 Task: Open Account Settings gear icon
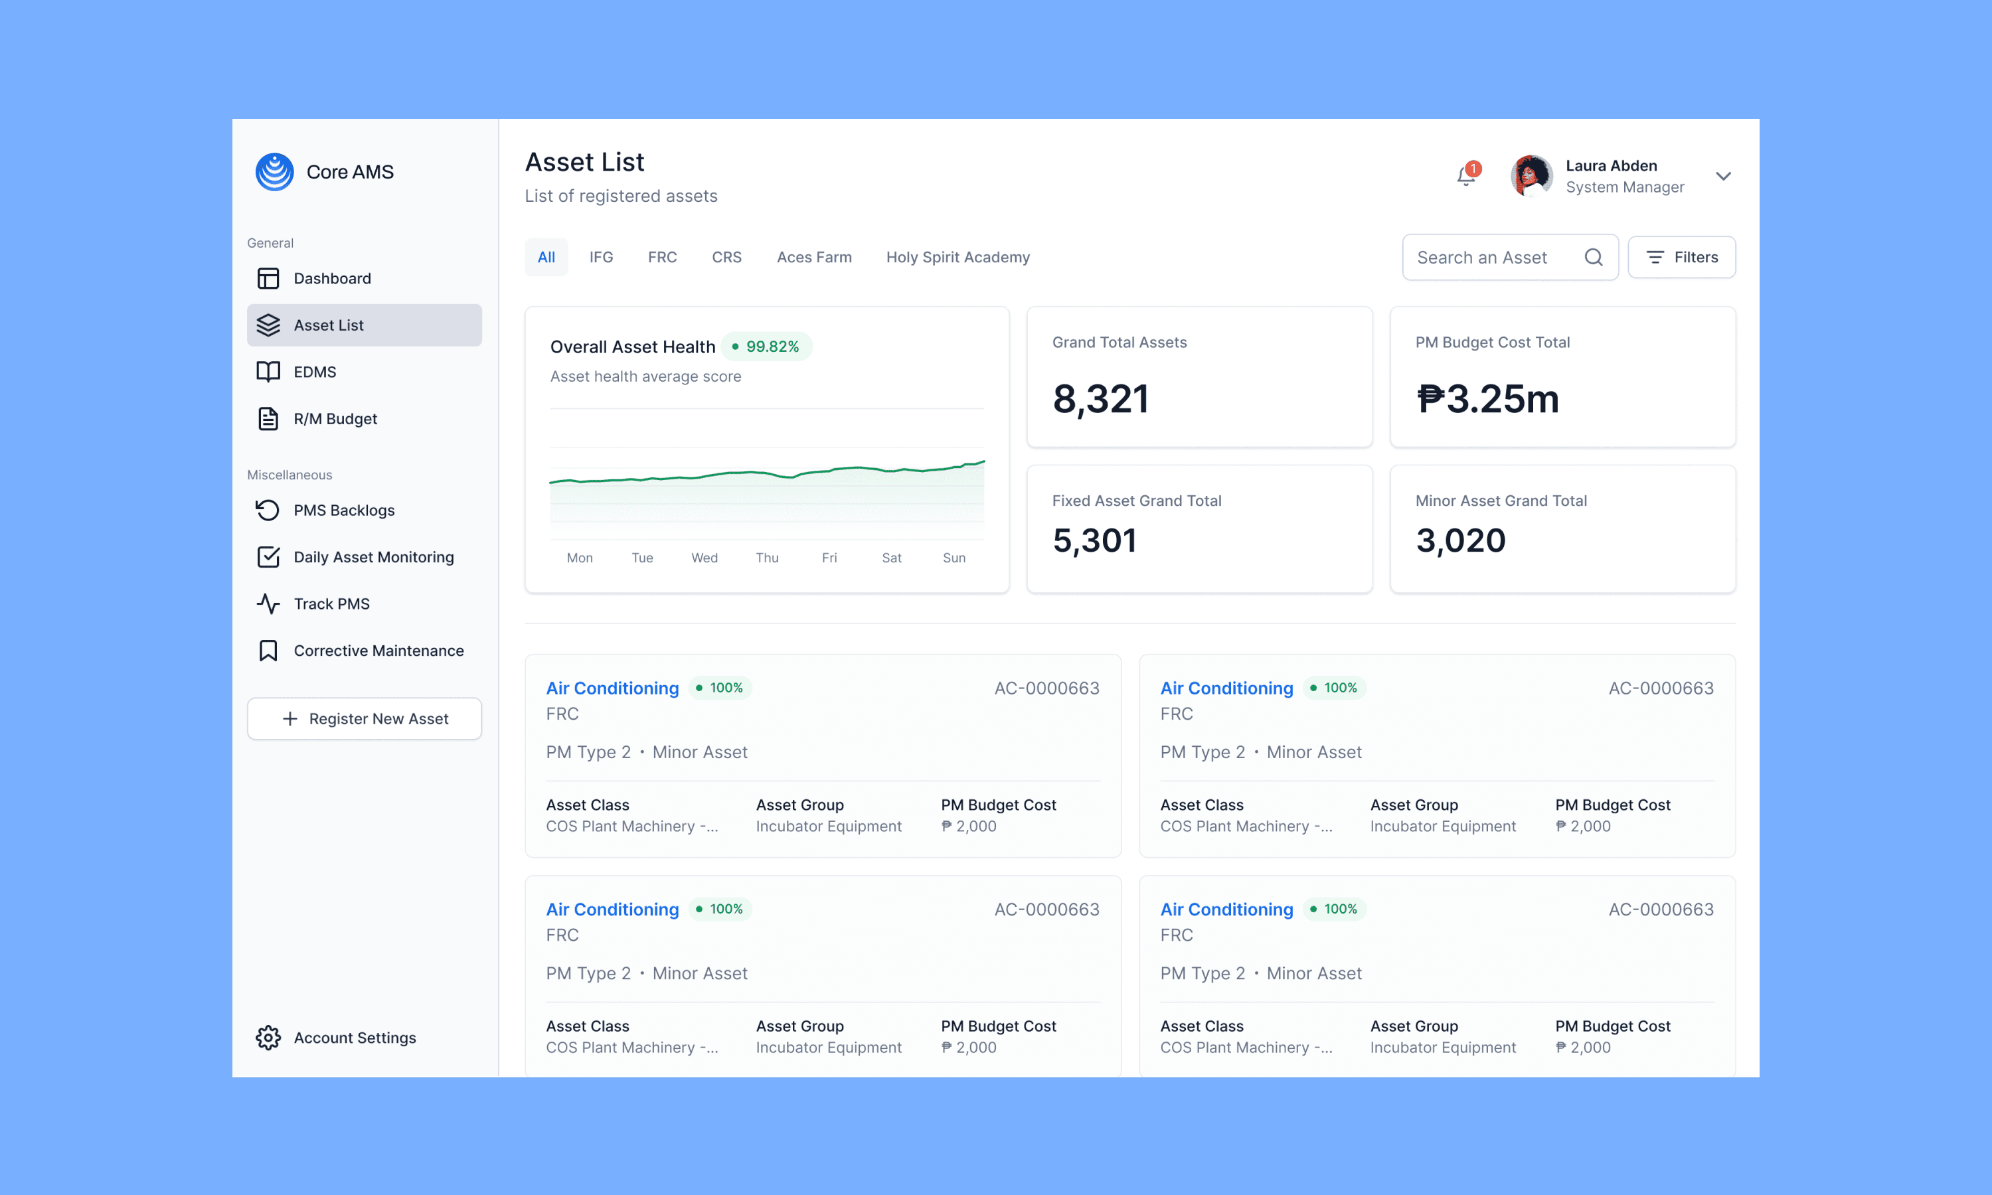(x=268, y=1038)
